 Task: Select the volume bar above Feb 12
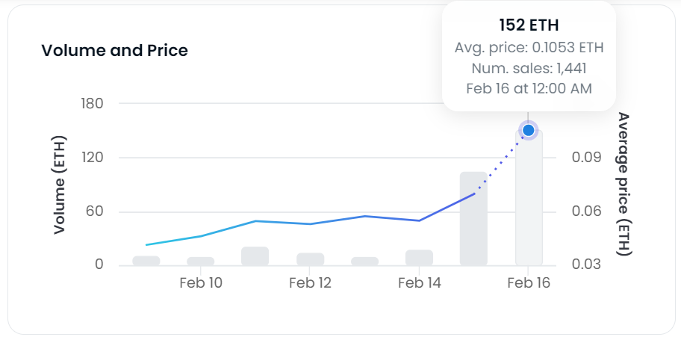pyautogui.click(x=310, y=259)
